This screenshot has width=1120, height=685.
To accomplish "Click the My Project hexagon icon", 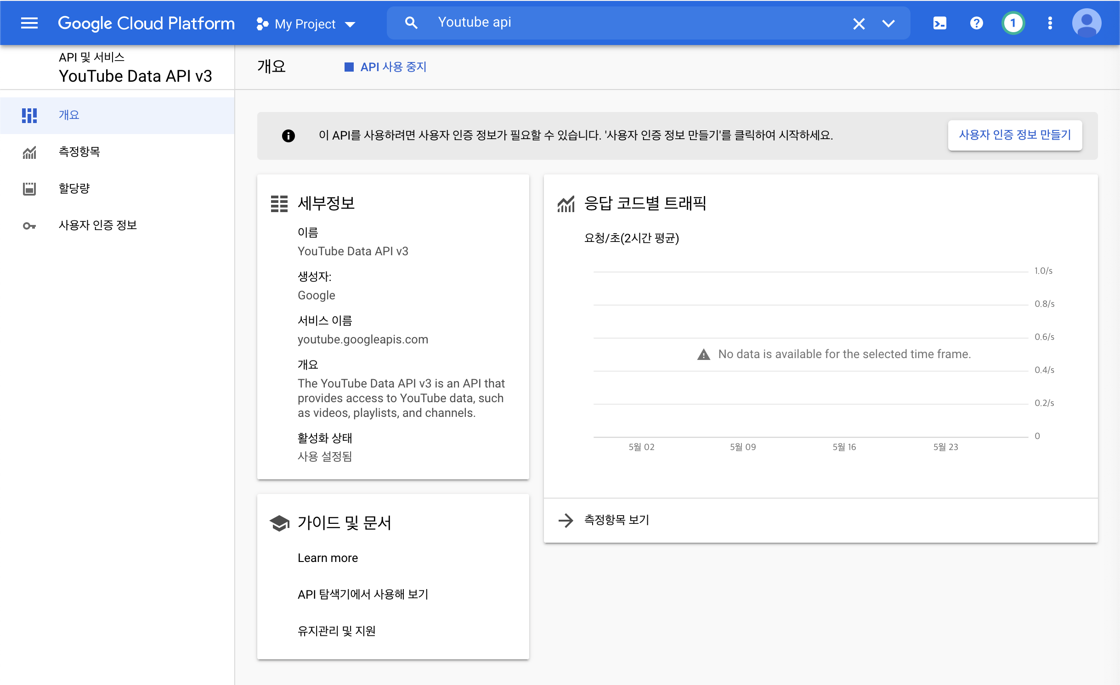I will coord(262,24).
